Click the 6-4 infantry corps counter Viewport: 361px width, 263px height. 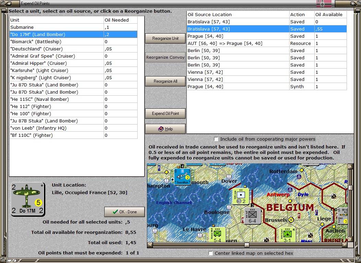(252, 216)
